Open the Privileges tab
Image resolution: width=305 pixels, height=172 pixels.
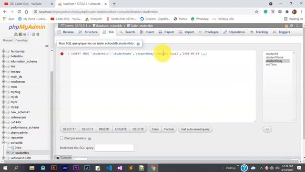click(209, 32)
